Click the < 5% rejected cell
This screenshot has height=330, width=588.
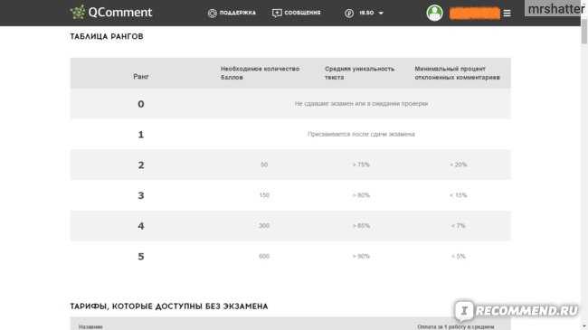(x=459, y=256)
